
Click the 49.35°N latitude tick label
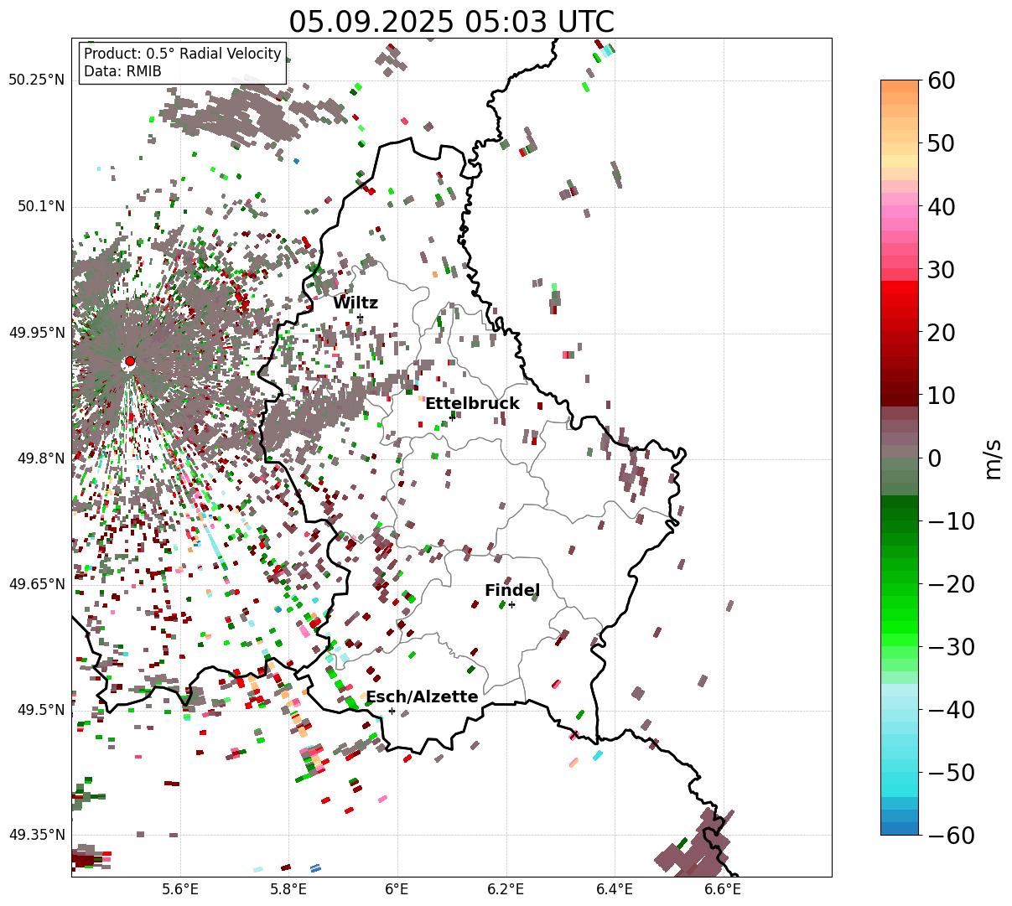tap(36, 835)
